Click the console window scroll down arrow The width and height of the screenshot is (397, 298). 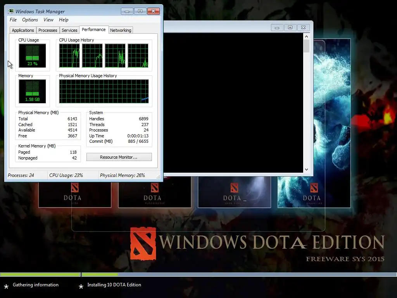coord(306,170)
